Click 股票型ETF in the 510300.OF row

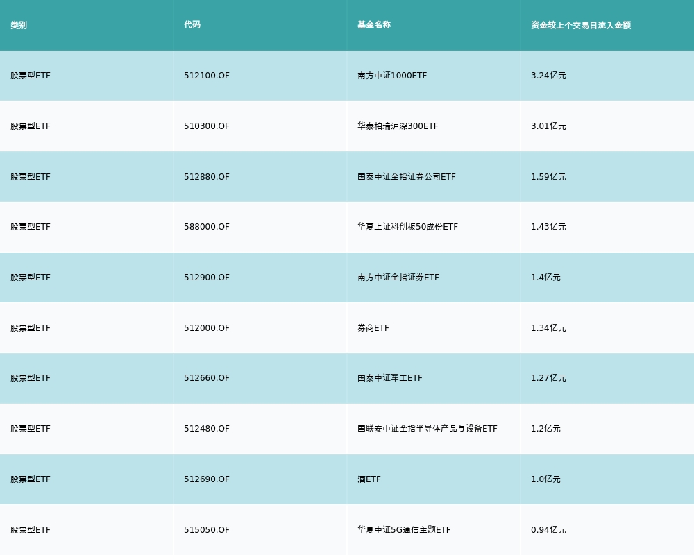(x=31, y=126)
